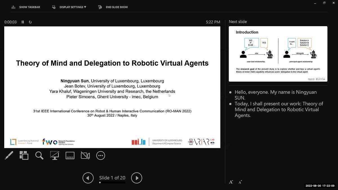The image size is (338, 190).
Task: Click the Next slide Introduction thumbnail
Action: point(278,54)
